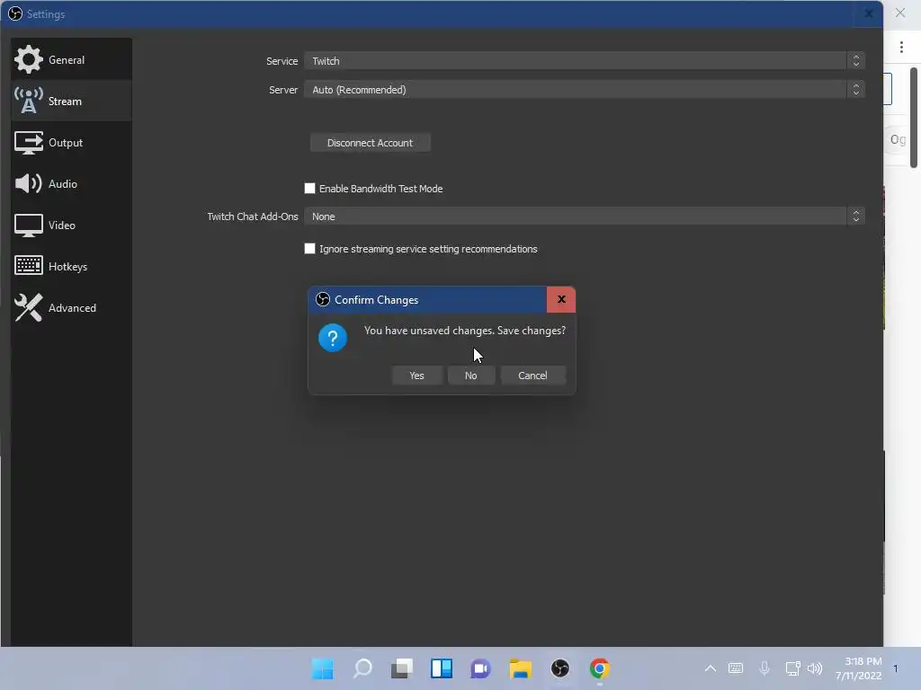This screenshot has width=921, height=690.
Task: Select the Hotkeys keyboard icon
Action: [28, 266]
